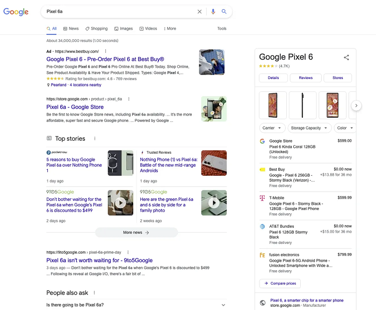376x310 pixels.
Task: Switch to the Videos tab
Action: (x=148, y=28)
